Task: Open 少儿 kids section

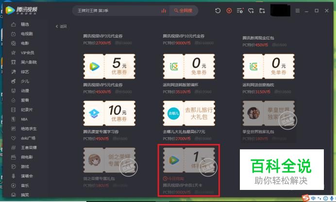Action: [25, 81]
